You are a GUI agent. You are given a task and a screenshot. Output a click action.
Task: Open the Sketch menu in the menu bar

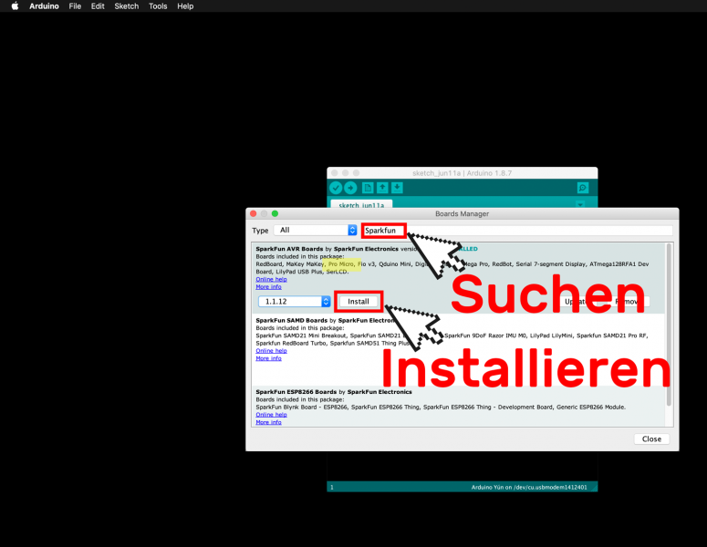(127, 6)
